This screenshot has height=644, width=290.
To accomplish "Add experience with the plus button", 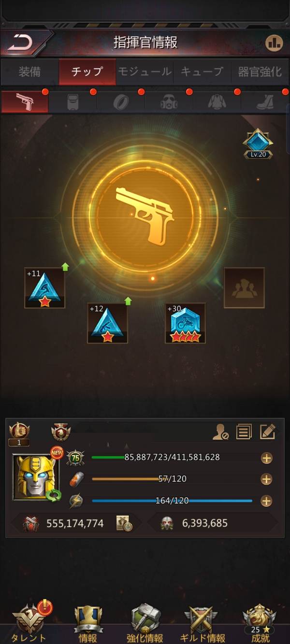I will pos(266,458).
